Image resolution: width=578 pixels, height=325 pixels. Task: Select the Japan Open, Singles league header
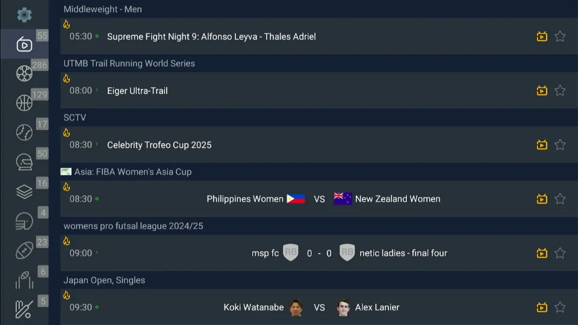pyautogui.click(x=104, y=280)
